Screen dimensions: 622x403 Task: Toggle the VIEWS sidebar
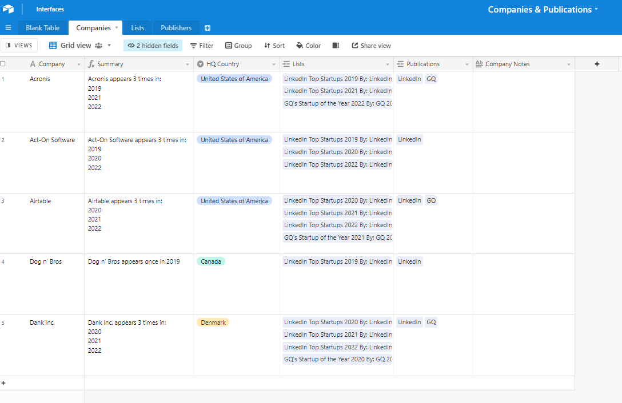[x=19, y=46]
